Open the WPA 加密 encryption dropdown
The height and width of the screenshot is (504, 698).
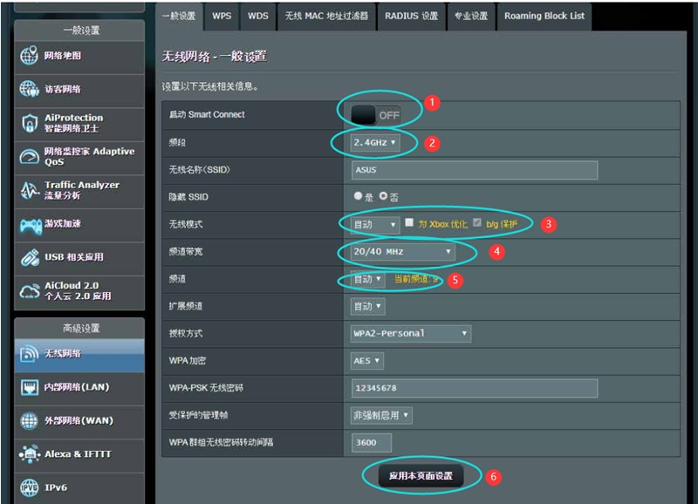point(366,359)
